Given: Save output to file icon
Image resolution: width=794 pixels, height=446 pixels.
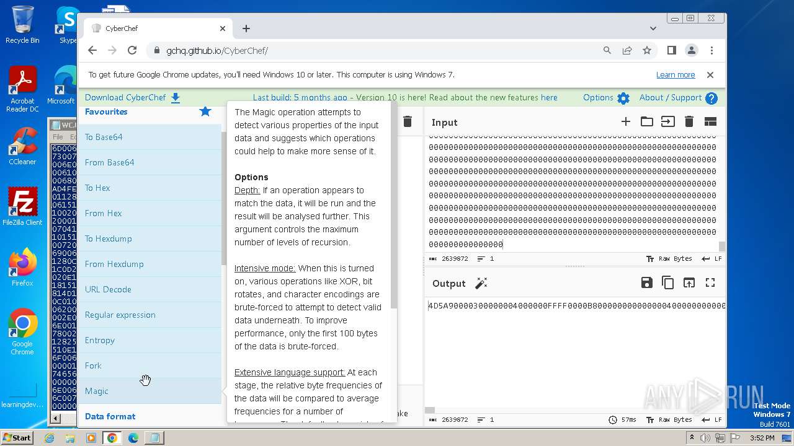Looking at the screenshot, I should (x=647, y=282).
